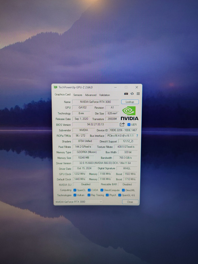Switch to the Sensors tab
The width and height of the screenshot is (198, 264).
(x=78, y=95)
